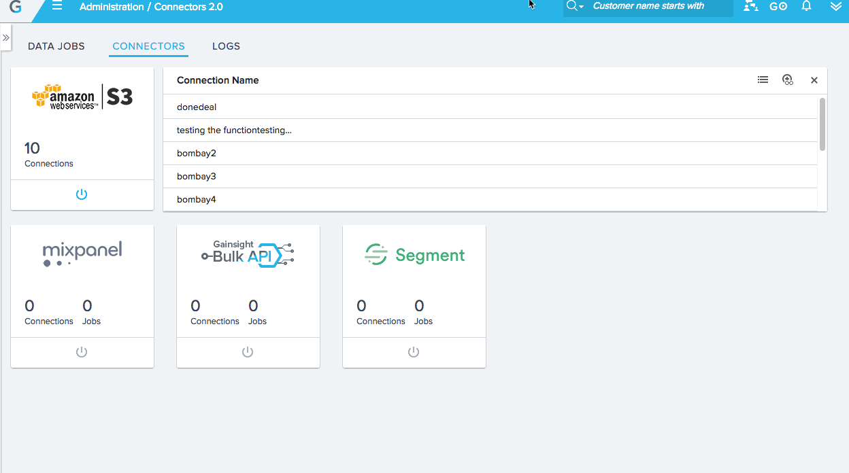The height and width of the screenshot is (473, 849).
Task: Click Mixpanel 0 Connections count
Action: (49, 312)
